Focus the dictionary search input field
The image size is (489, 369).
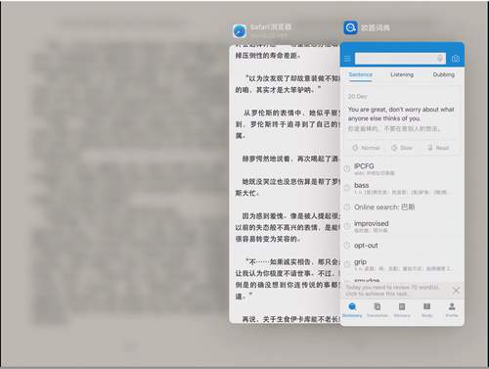pos(400,59)
